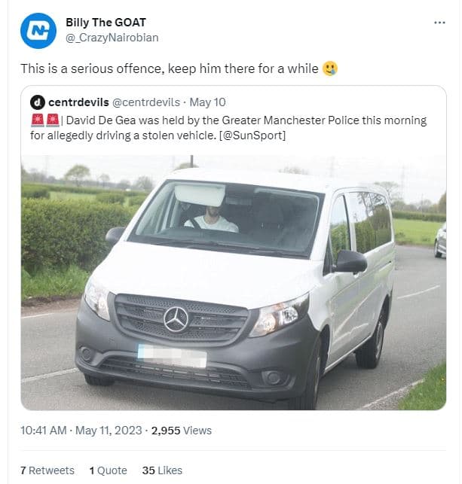Open centrdevils bold account name
The image size is (462, 484).
click(78, 102)
